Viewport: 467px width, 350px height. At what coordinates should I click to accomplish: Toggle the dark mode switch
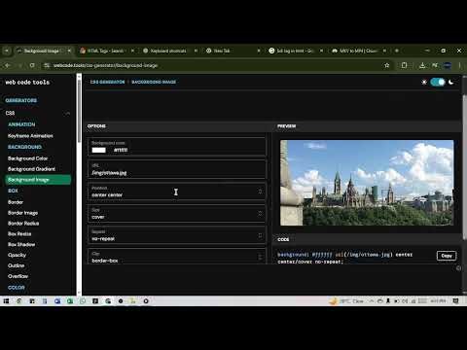(x=438, y=82)
